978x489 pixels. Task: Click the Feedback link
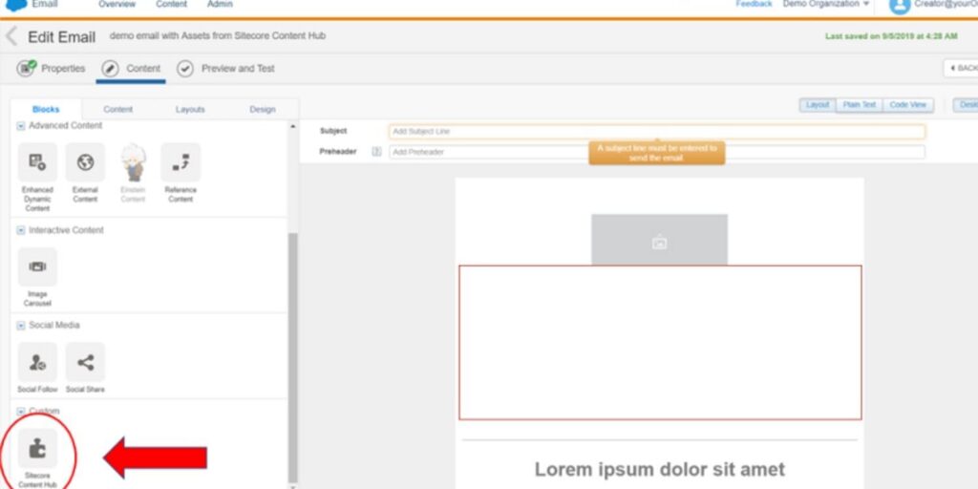pyautogui.click(x=754, y=5)
